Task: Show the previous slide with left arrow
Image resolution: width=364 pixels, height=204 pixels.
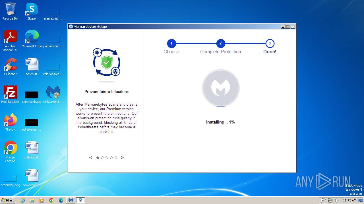Action: point(90,158)
